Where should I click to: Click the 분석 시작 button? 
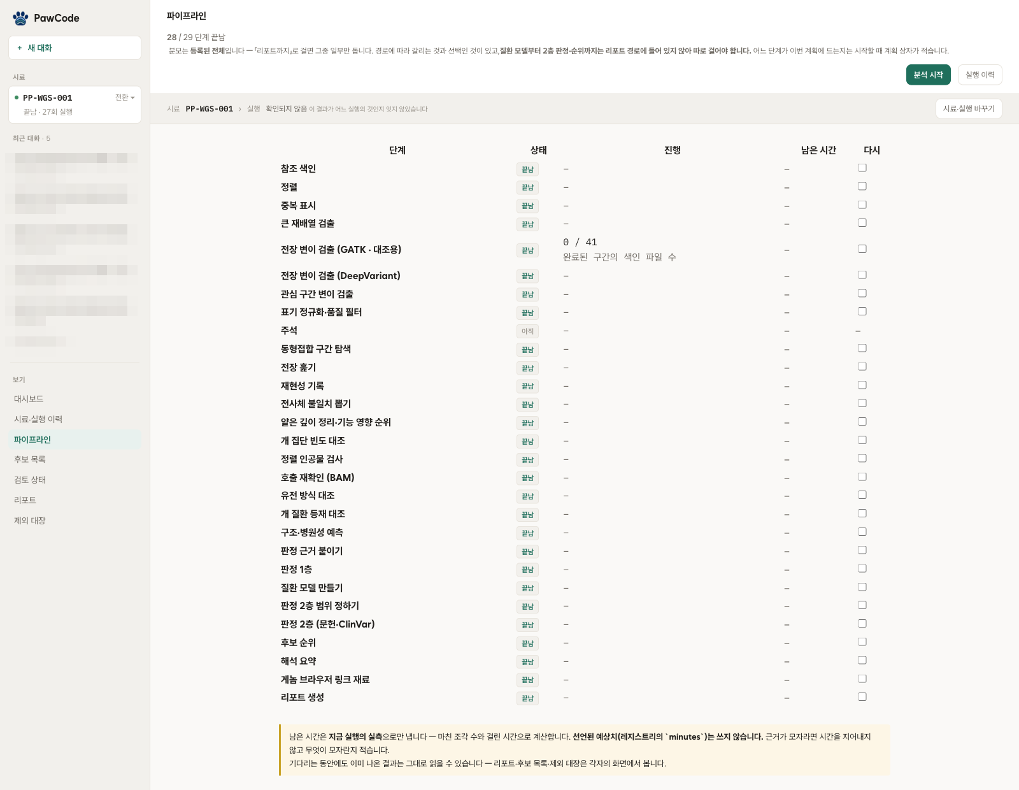pos(928,75)
